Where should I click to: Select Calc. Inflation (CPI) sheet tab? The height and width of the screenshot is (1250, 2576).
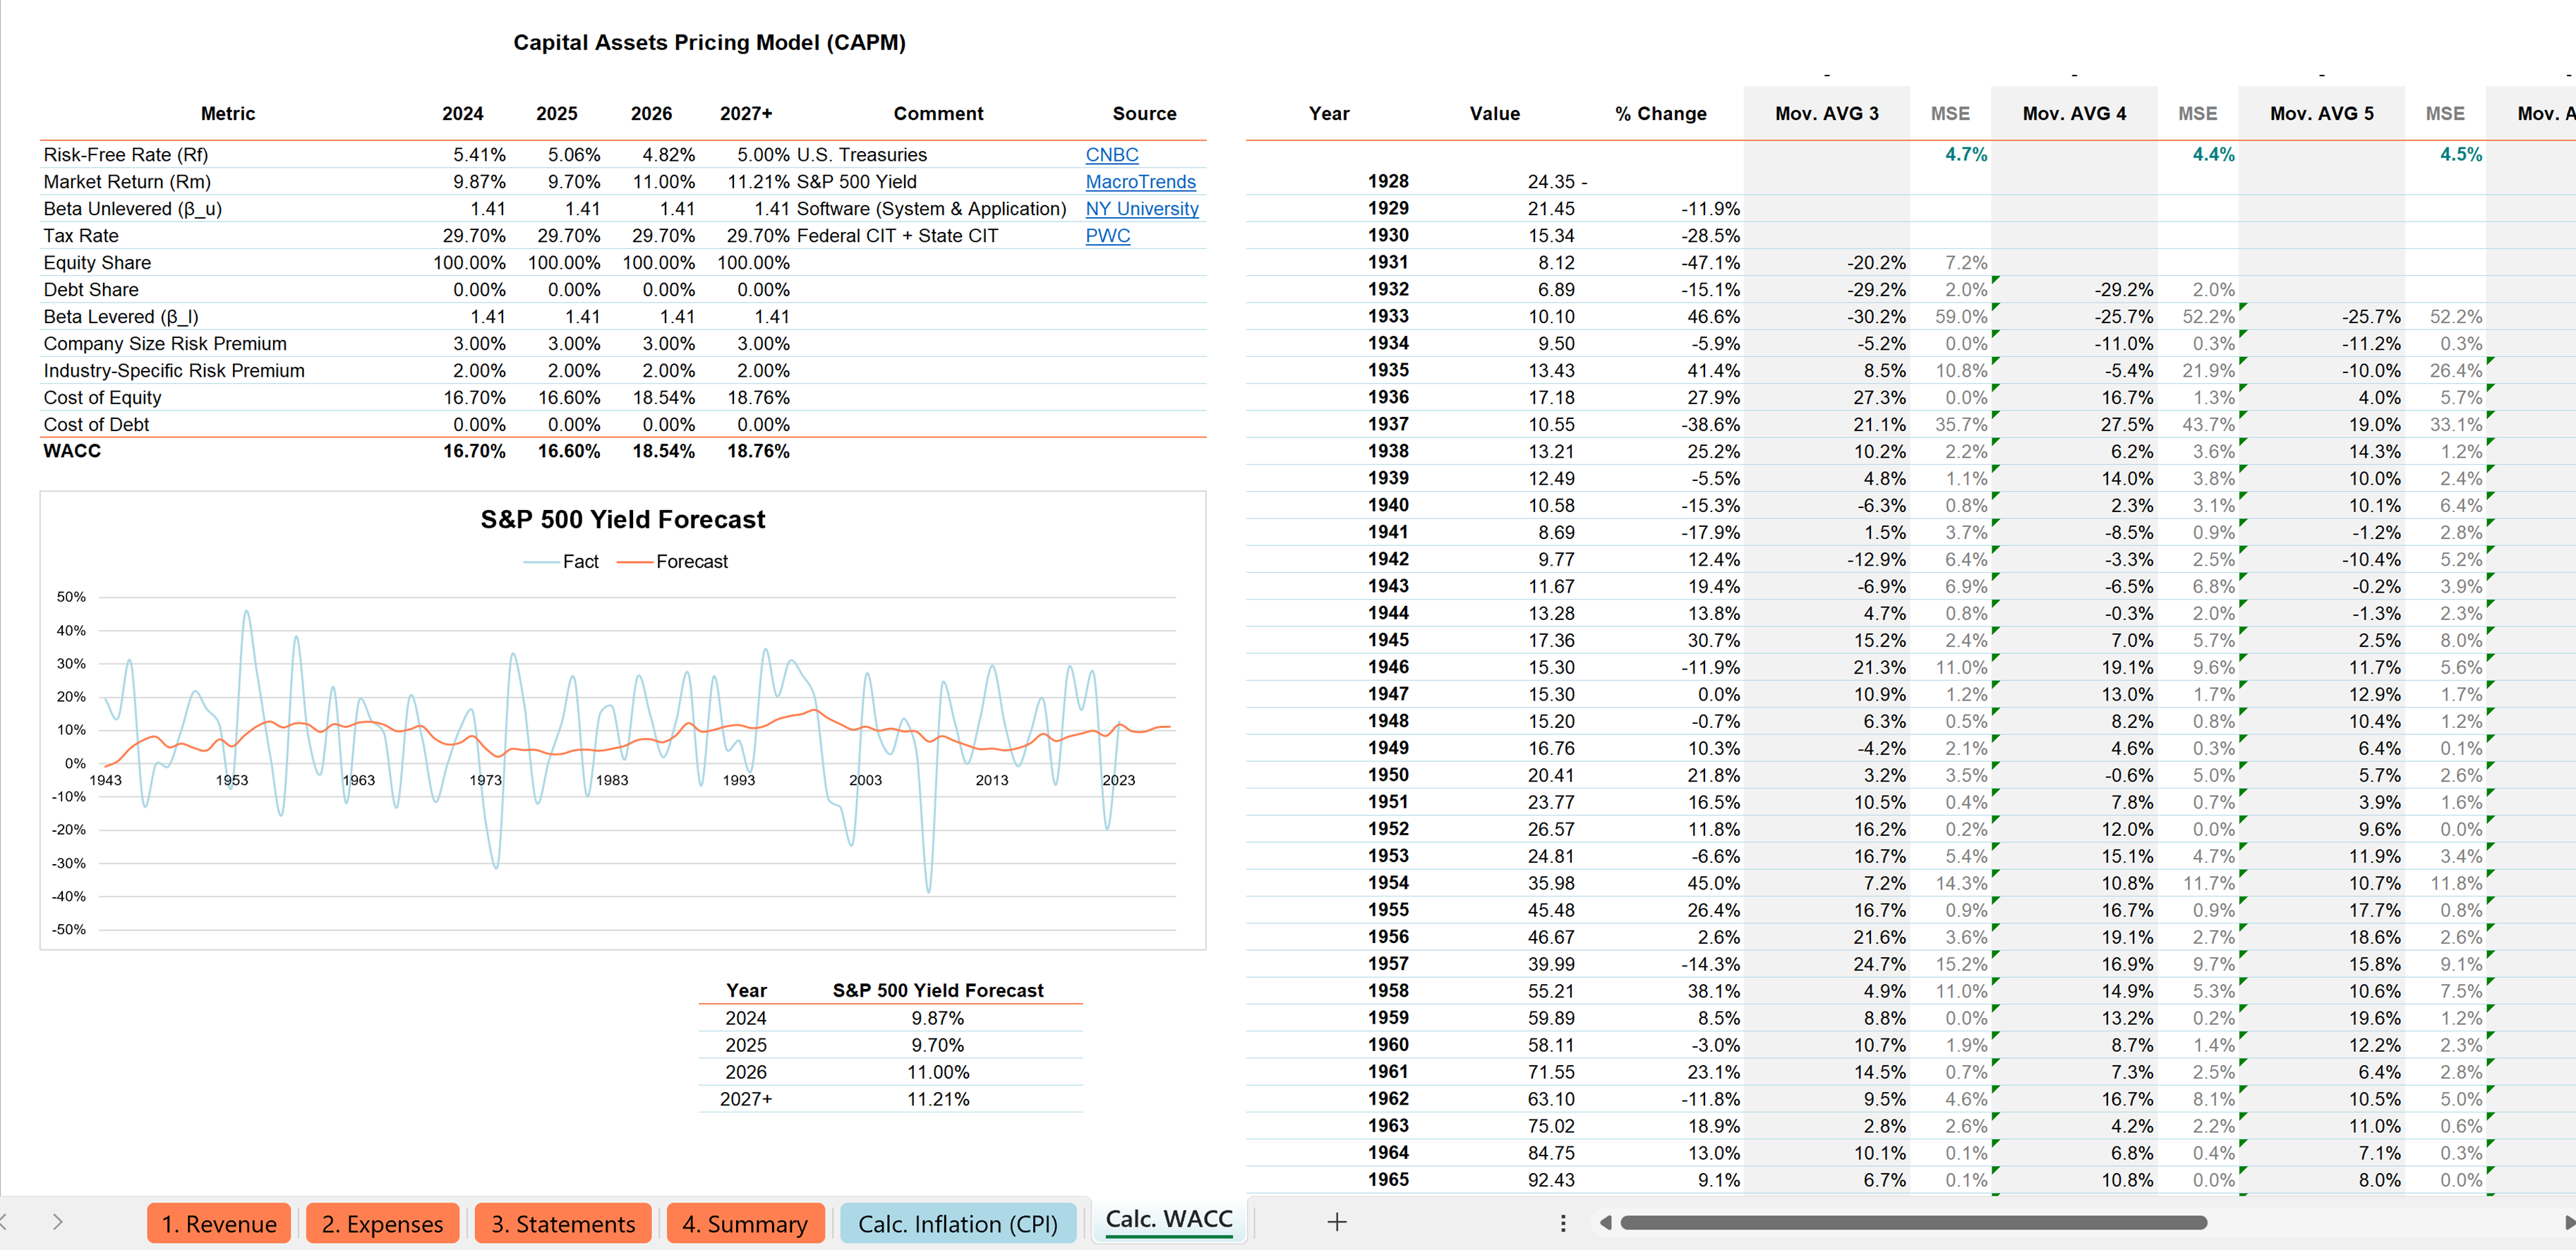[x=958, y=1224]
